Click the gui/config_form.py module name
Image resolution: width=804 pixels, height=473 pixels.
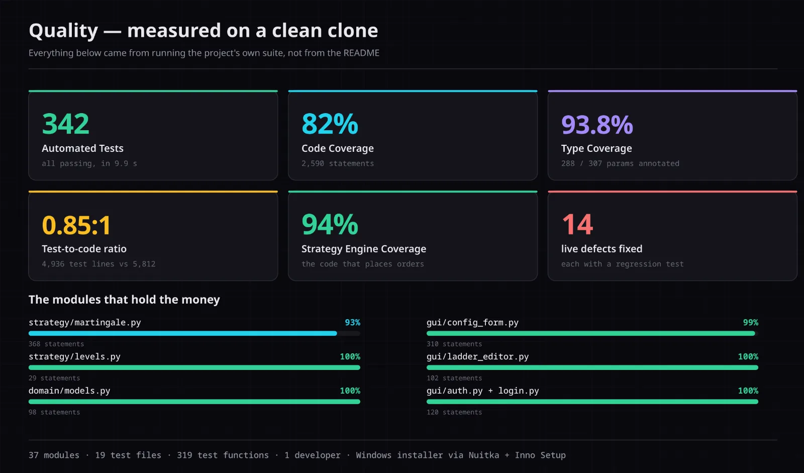[472, 323]
